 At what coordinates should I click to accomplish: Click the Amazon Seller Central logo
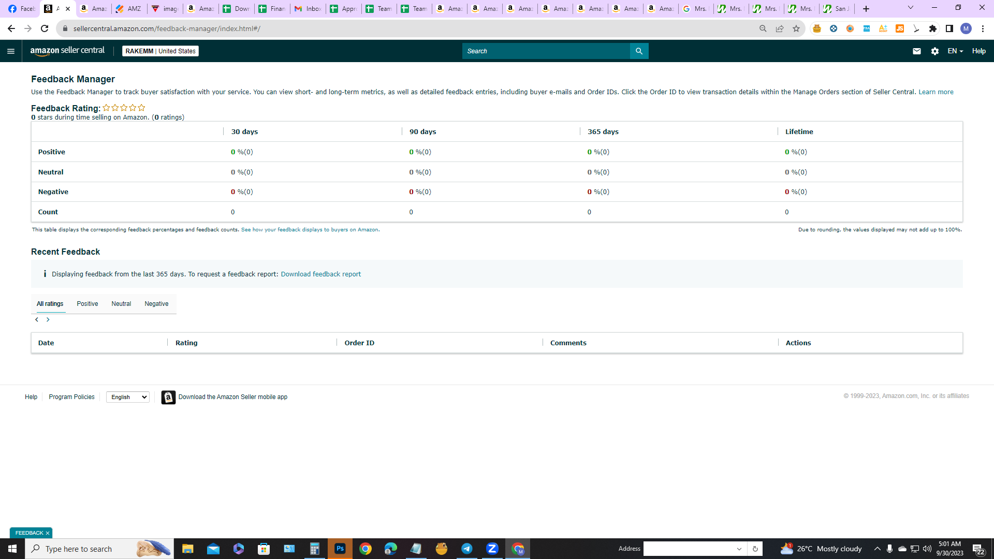[67, 51]
